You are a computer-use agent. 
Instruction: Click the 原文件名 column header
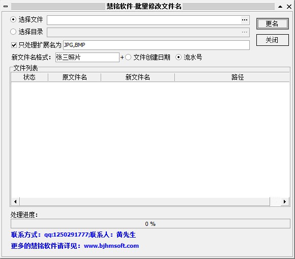pyautogui.click(x=74, y=77)
